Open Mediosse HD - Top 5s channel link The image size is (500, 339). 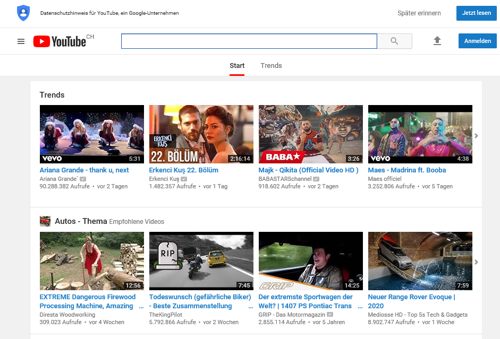pyautogui.click(x=418, y=315)
